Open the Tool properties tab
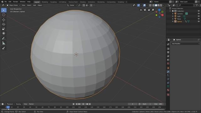Image resolution: width=201 pixels, height=113 pixels. 168,44
